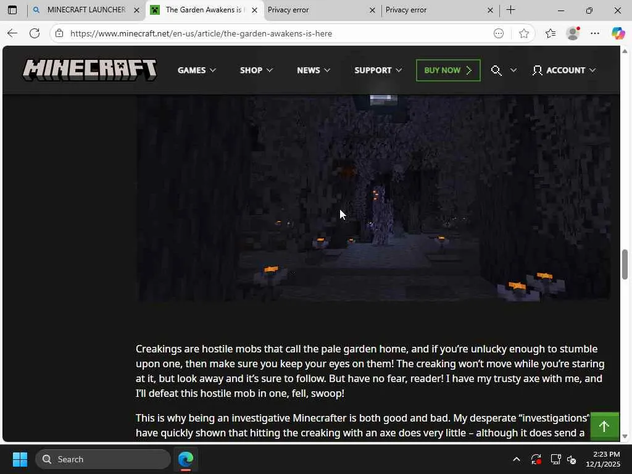Close the MINECRAFT LAUNCHER tab
The width and height of the screenshot is (632, 474).
[x=136, y=10]
